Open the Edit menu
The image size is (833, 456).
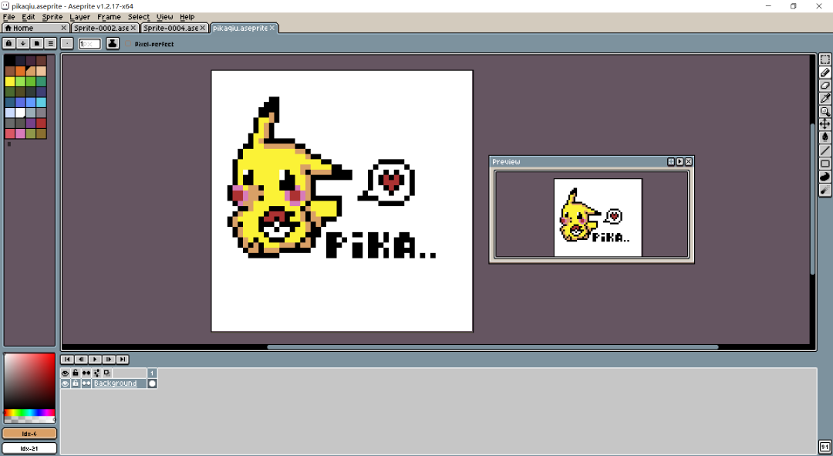click(29, 17)
